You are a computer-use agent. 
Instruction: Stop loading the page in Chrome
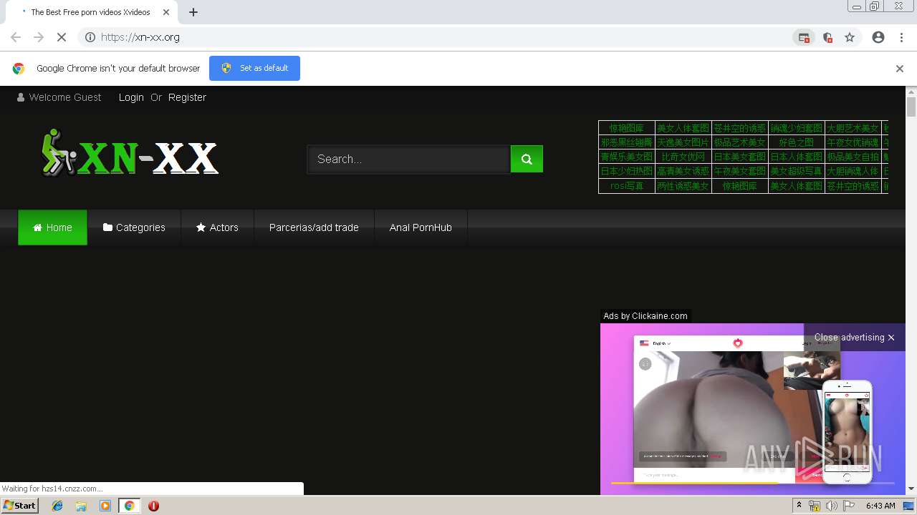point(62,37)
